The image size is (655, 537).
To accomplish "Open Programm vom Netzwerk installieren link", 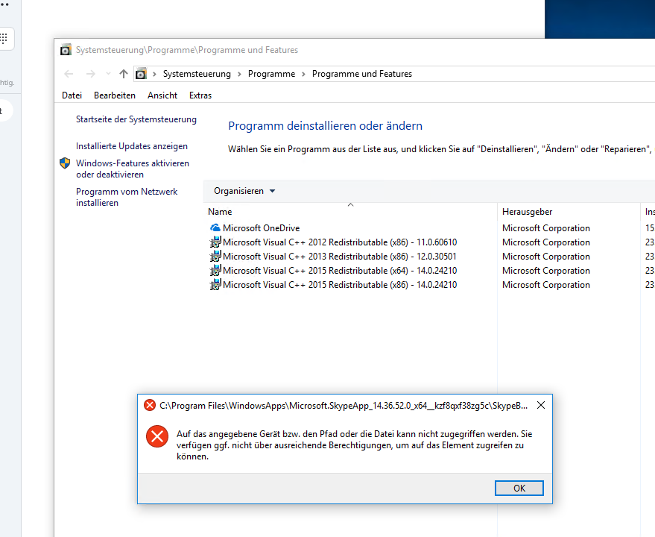I will [x=127, y=197].
